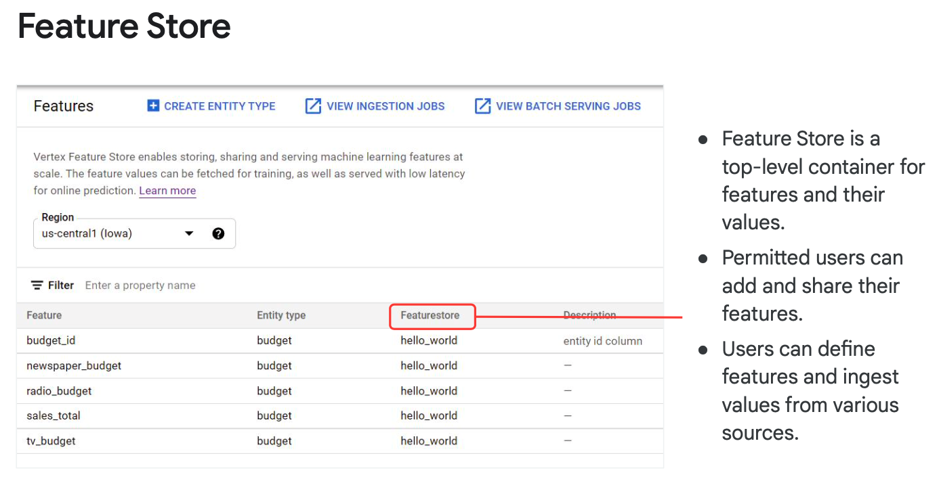939x481 pixels.
Task: Follow the Learn more link
Action: pos(167,191)
